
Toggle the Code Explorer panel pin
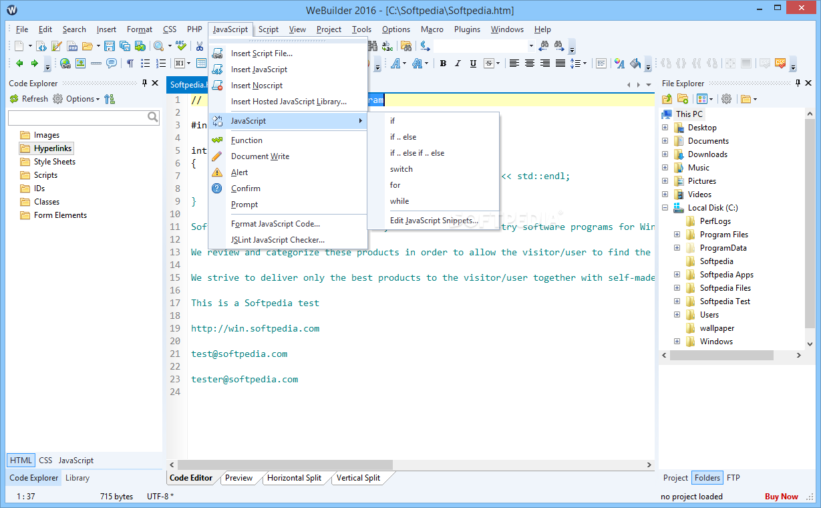tap(144, 84)
